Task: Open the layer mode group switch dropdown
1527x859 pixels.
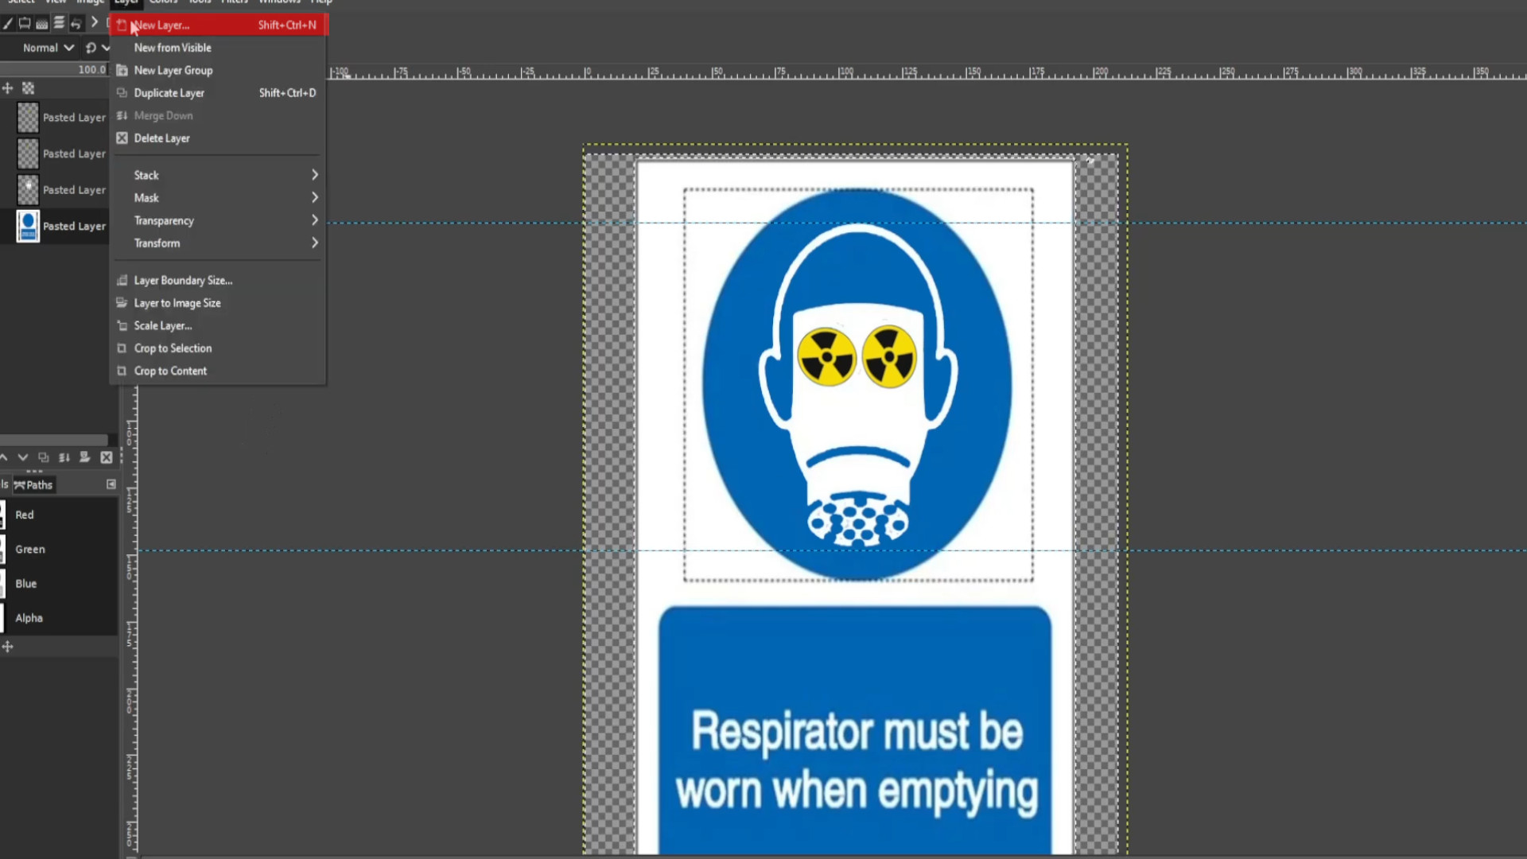Action: pos(97,48)
